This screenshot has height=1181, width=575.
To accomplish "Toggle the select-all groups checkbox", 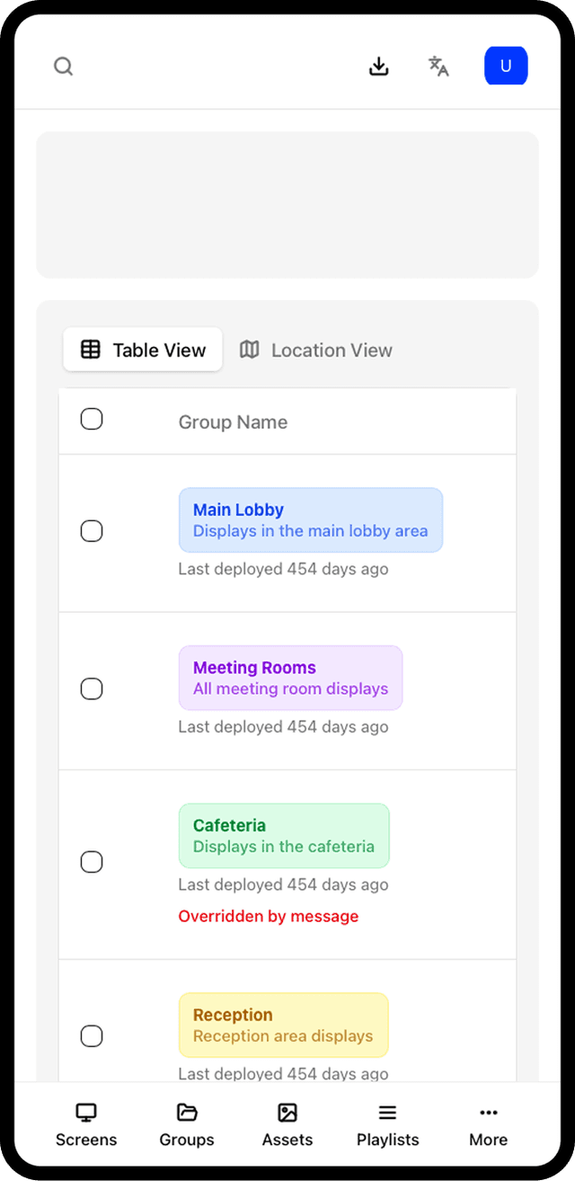I will click(92, 419).
